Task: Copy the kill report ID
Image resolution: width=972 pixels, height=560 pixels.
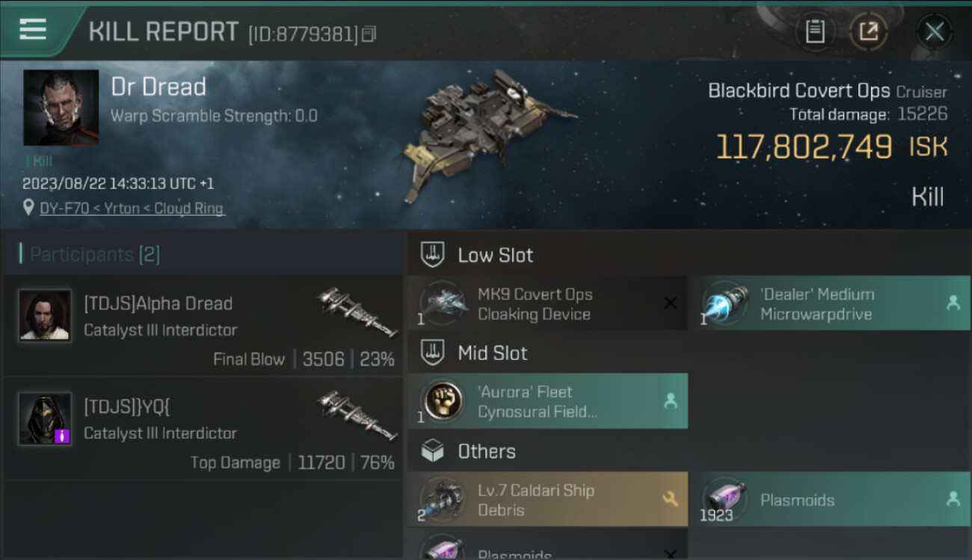Action: 369,34
